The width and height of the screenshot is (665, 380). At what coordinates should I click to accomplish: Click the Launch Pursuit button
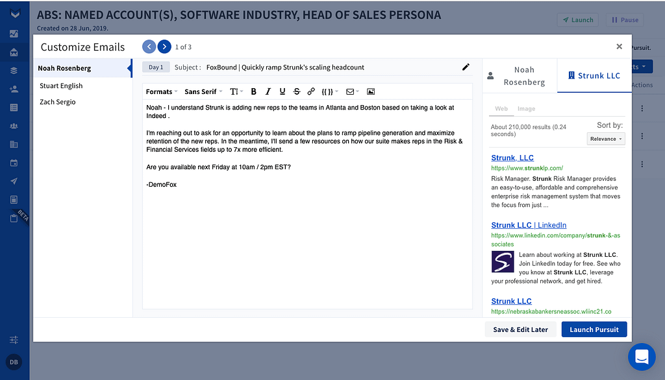coord(594,329)
